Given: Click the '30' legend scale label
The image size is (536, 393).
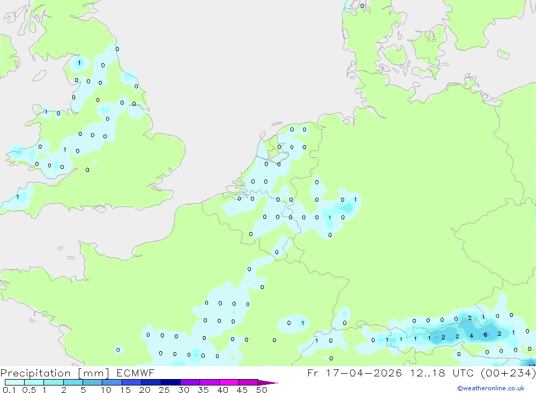Looking at the screenshot, I should pos(183,390).
